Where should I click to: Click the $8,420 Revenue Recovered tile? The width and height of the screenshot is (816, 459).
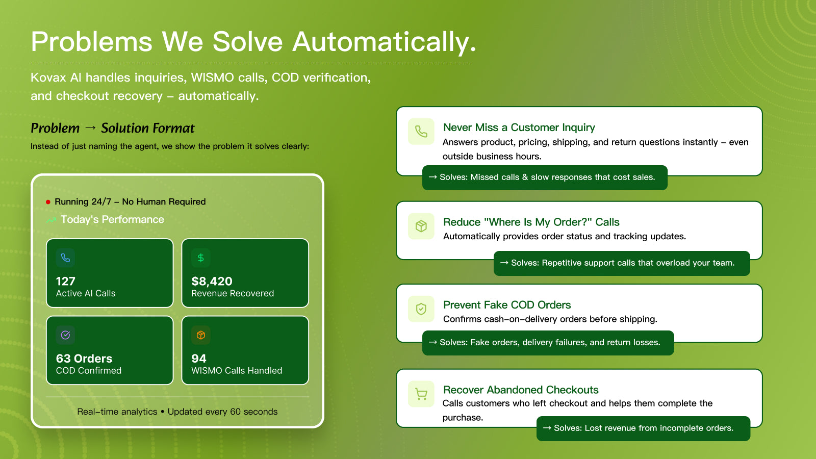coord(245,273)
